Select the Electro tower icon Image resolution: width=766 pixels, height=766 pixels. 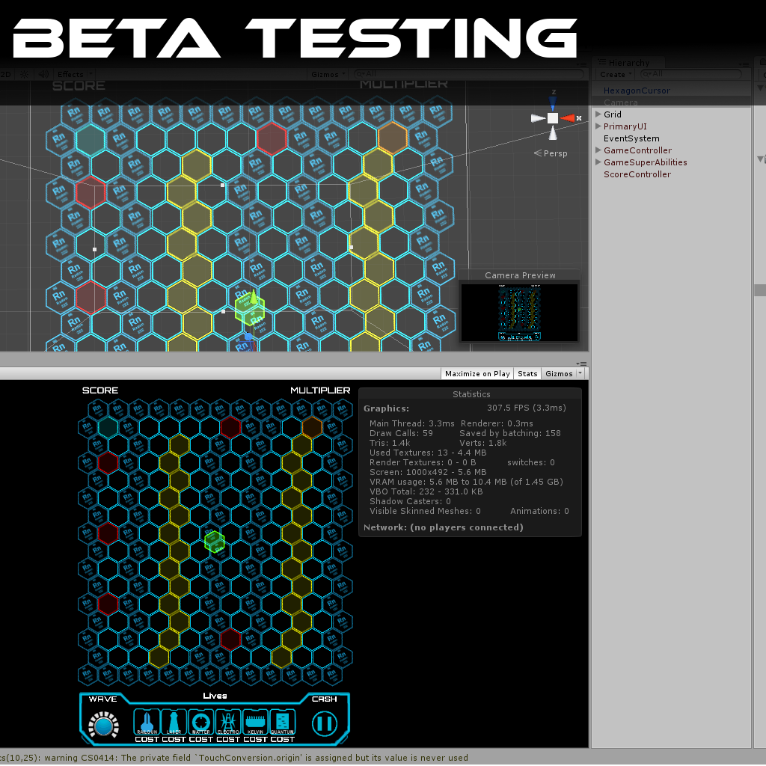click(228, 722)
